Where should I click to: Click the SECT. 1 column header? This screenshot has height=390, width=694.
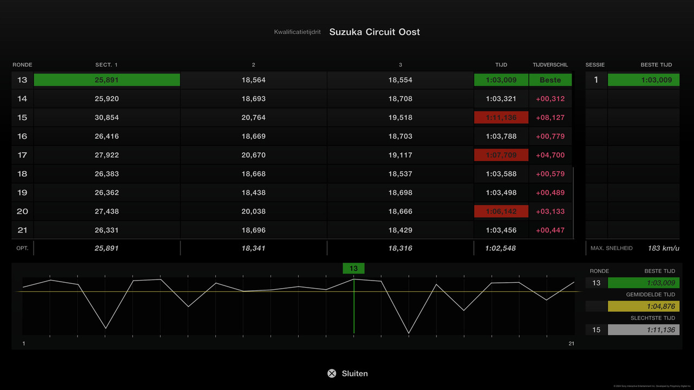tap(106, 65)
